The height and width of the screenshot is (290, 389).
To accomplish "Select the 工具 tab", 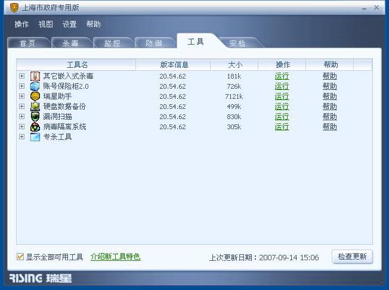I will [x=196, y=42].
